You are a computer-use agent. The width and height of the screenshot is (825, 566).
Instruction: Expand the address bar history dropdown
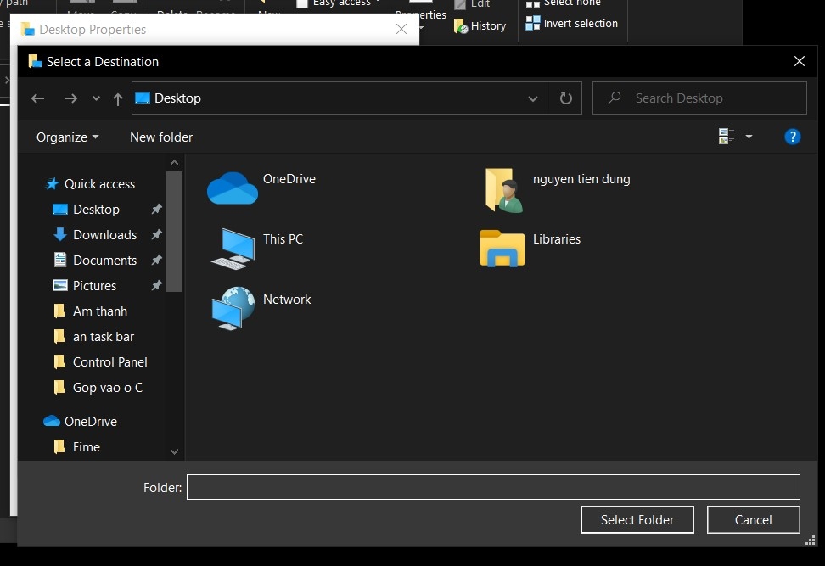pyautogui.click(x=532, y=99)
